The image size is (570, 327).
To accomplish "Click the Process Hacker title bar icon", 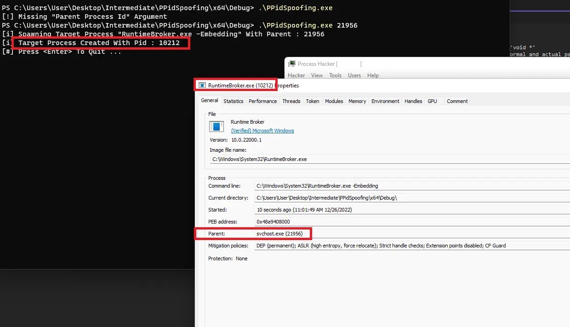I will click(x=291, y=64).
